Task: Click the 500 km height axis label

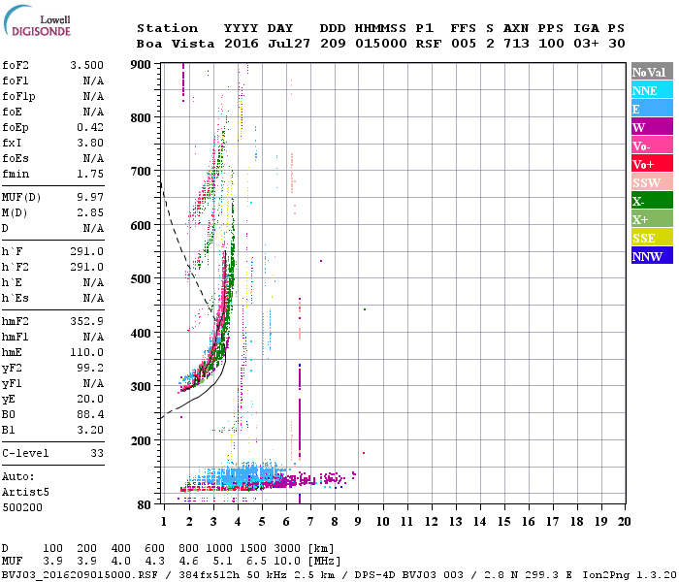Action: click(x=141, y=279)
